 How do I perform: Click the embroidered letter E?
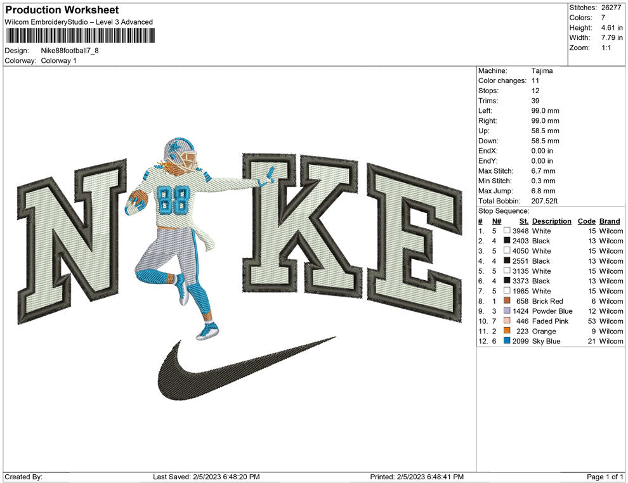(414, 241)
